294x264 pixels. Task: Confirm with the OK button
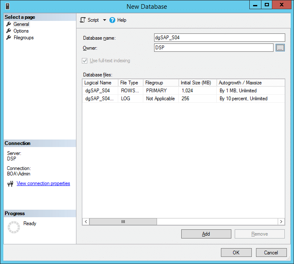click(236, 252)
